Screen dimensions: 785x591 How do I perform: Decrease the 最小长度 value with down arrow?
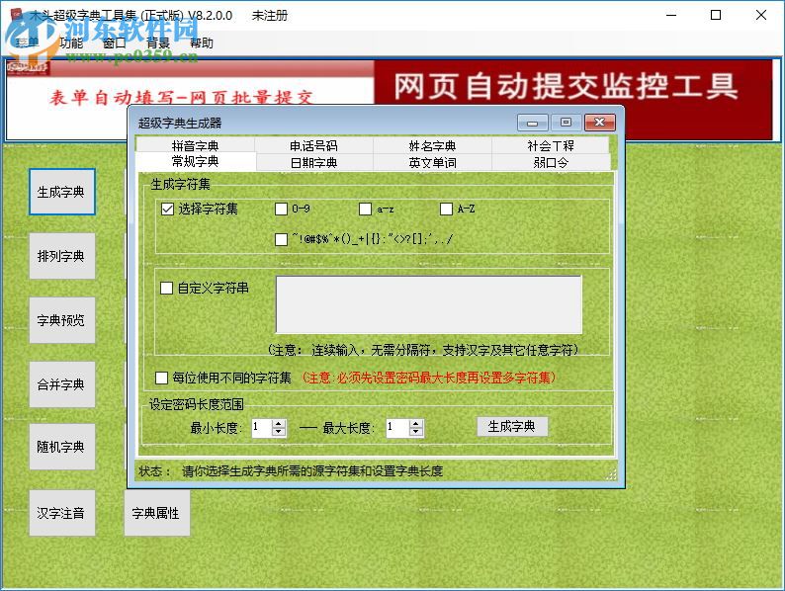coord(279,432)
